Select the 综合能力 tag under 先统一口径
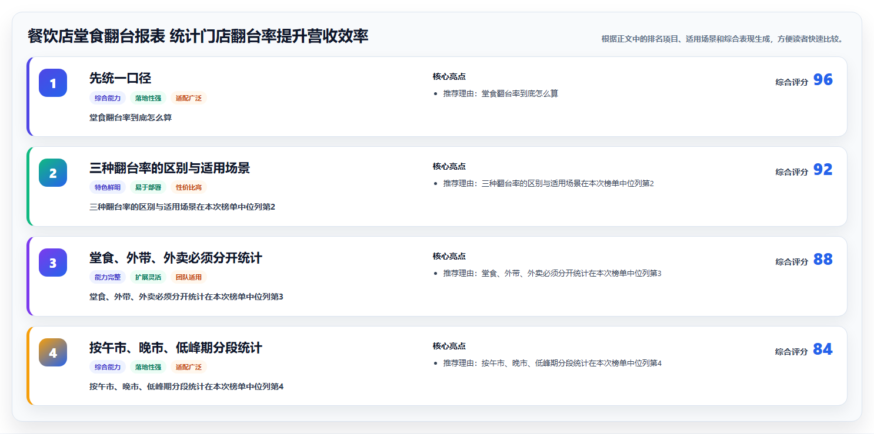Image resolution: width=874 pixels, height=434 pixels. (108, 98)
